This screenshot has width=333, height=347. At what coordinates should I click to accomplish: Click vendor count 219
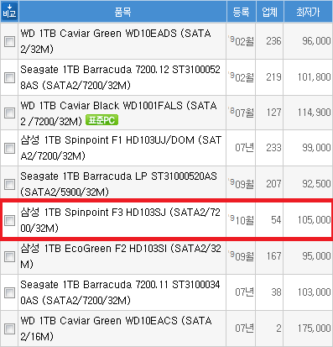pyautogui.click(x=273, y=77)
